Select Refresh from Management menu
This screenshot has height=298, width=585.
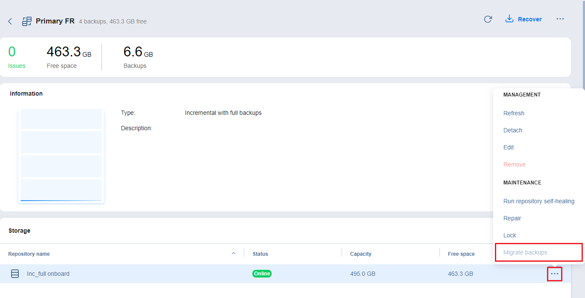pyautogui.click(x=514, y=113)
